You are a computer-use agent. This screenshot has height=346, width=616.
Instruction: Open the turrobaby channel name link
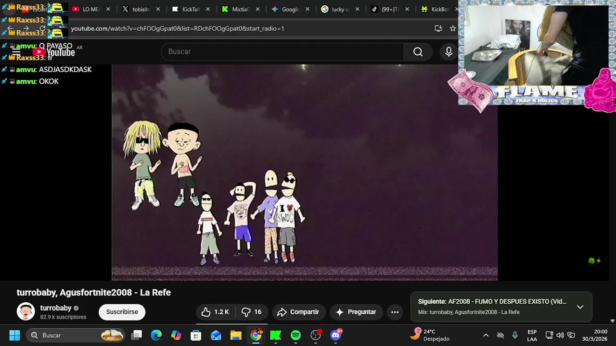point(56,308)
